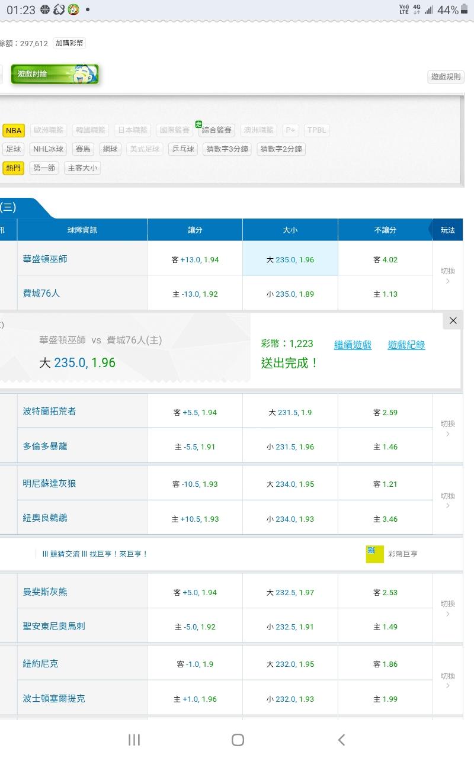Tap the yellow 彩幣巨亨 avatar icon
The width and height of the screenshot is (474, 758).
(374, 554)
